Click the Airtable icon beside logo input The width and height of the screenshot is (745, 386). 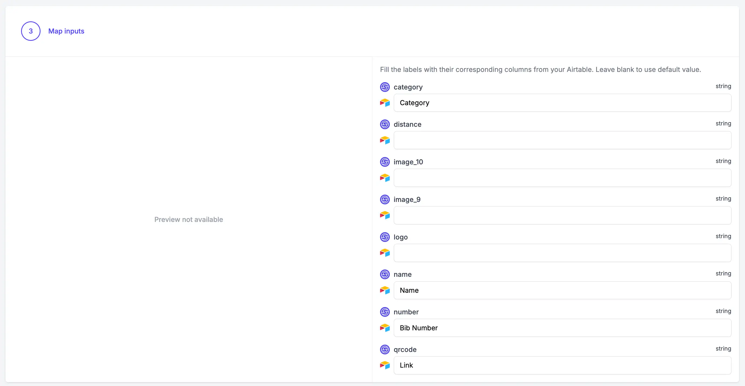click(385, 253)
